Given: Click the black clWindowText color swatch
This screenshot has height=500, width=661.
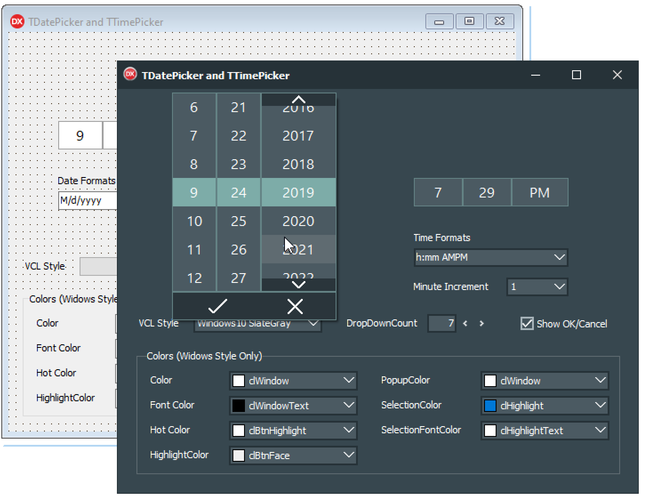Looking at the screenshot, I should pyautogui.click(x=239, y=405).
